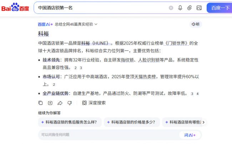Image resolution: width=232 pixels, height=144 pixels.
Task: Play audio with 听 button
Action: click(196, 24)
